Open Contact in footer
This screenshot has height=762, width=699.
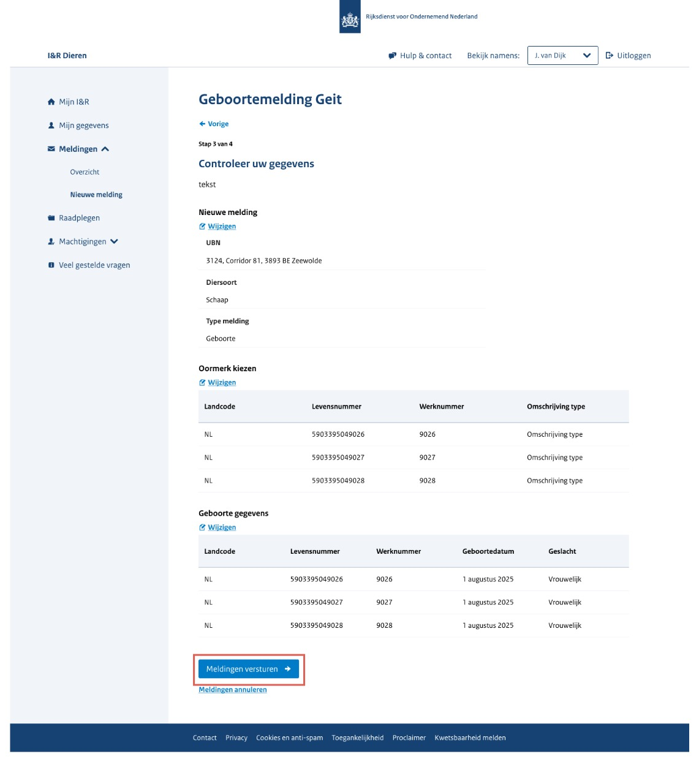(205, 738)
